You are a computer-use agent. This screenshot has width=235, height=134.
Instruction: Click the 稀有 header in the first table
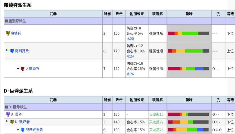pos(107,14)
